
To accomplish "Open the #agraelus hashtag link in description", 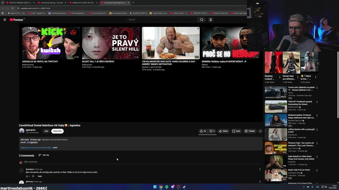I will tap(25, 148).
